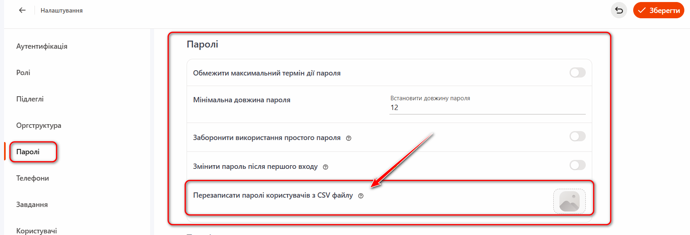The width and height of the screenshot is (690, 235).
Task: Toggle change password after first login
Action: point(577,165)
